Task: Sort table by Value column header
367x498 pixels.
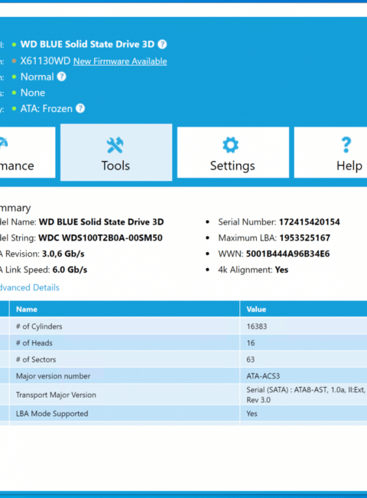Action: 304,309
